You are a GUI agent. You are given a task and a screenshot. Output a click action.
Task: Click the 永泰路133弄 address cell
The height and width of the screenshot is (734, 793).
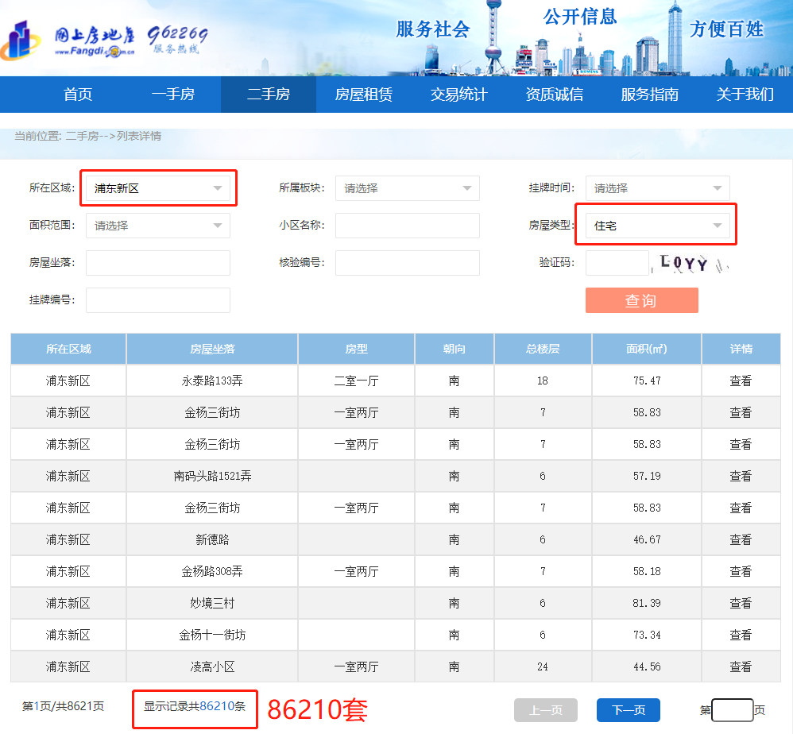(212, 381)
